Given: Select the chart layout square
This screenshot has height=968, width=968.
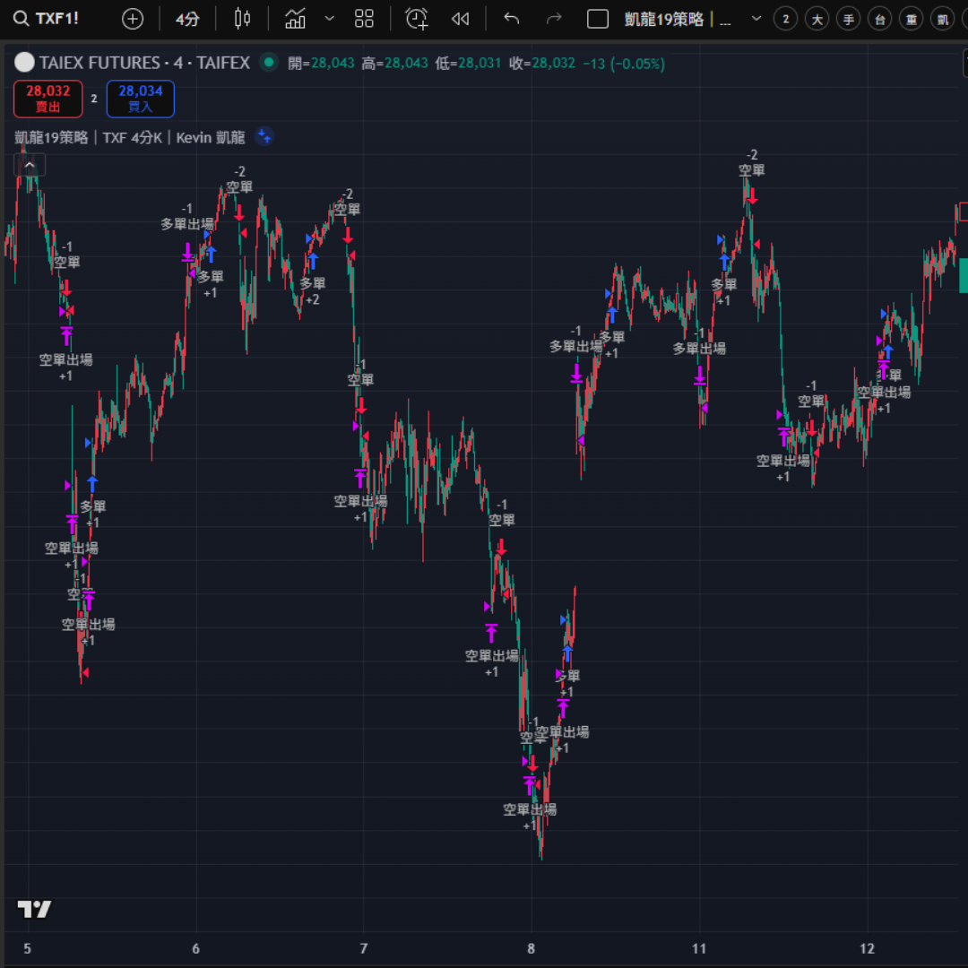Looking at the screenshot, I should (598, 19).
